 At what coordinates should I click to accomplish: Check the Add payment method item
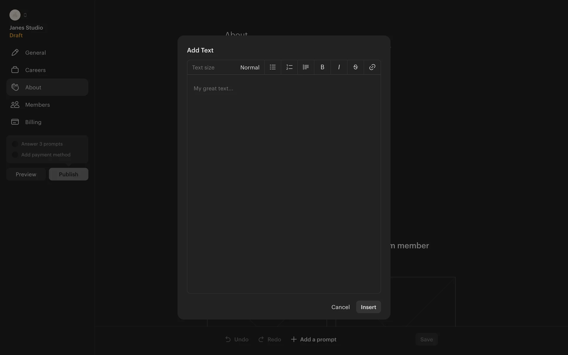pos(15,155)
